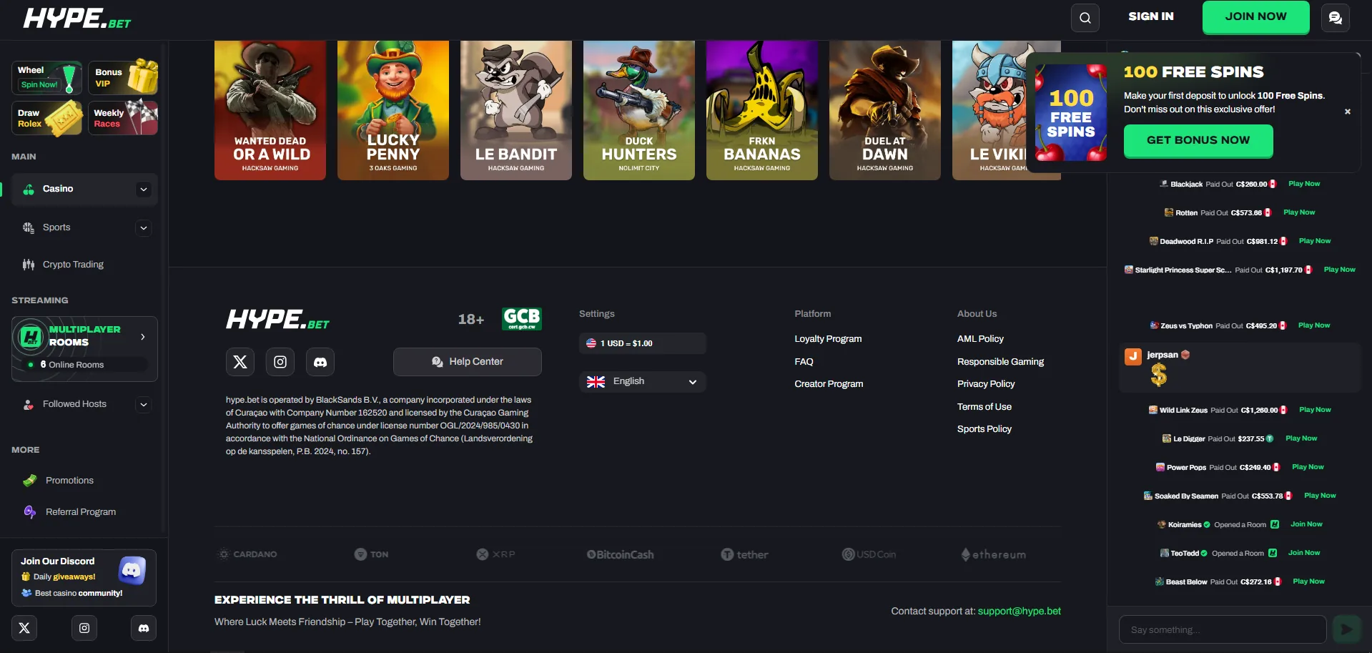Open Instagram icon at sidebar bottom
1372x653 pixels.
point(84,628)
